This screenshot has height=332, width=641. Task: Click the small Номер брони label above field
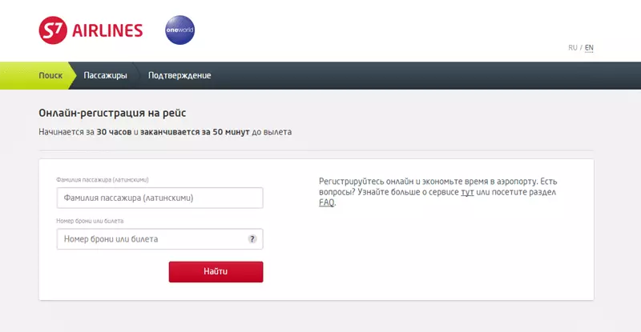point(90,221)
